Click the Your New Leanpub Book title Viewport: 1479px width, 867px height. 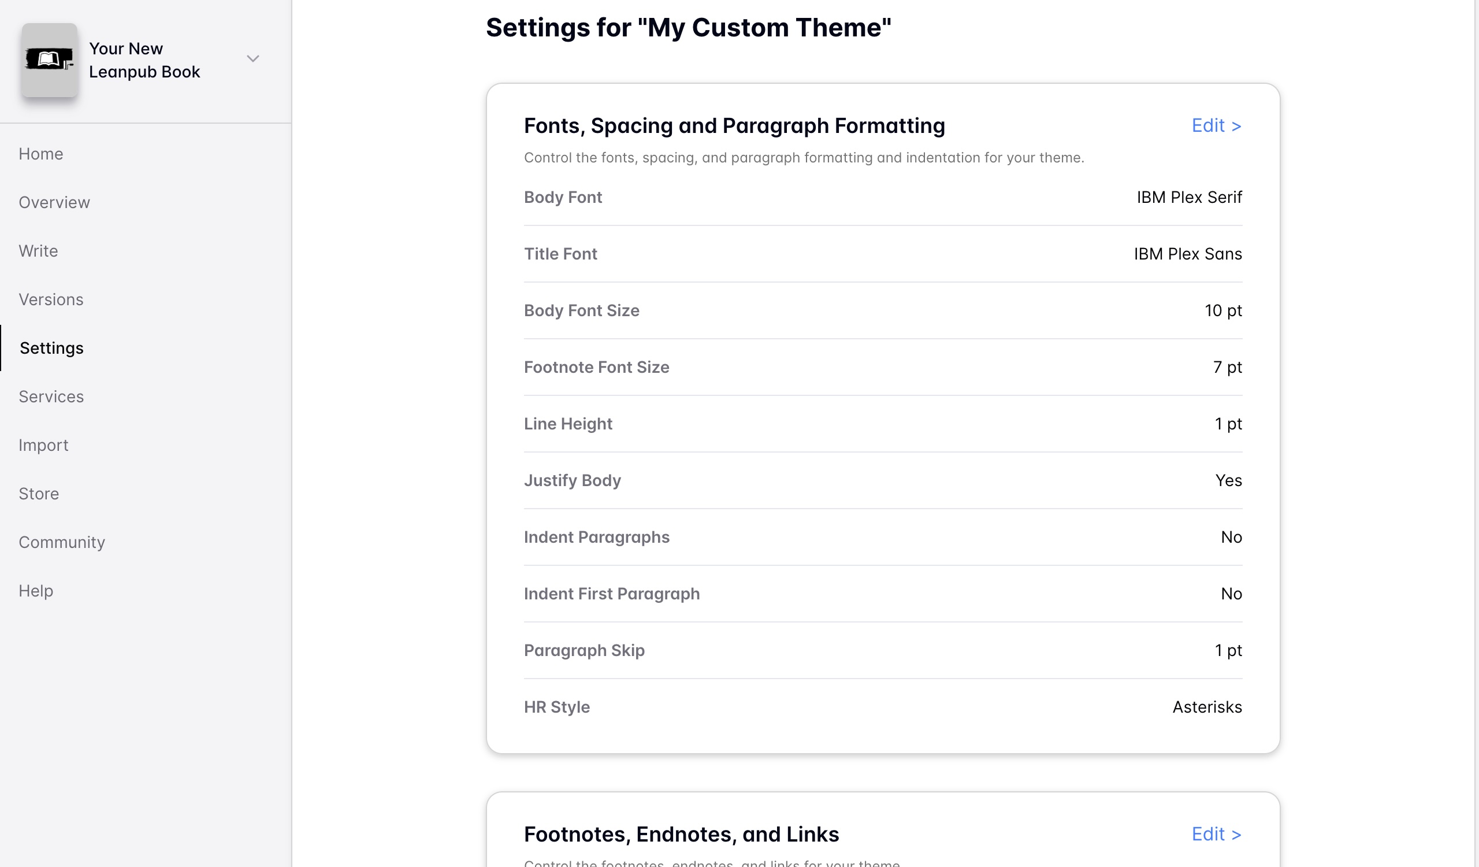coord(144,60)
